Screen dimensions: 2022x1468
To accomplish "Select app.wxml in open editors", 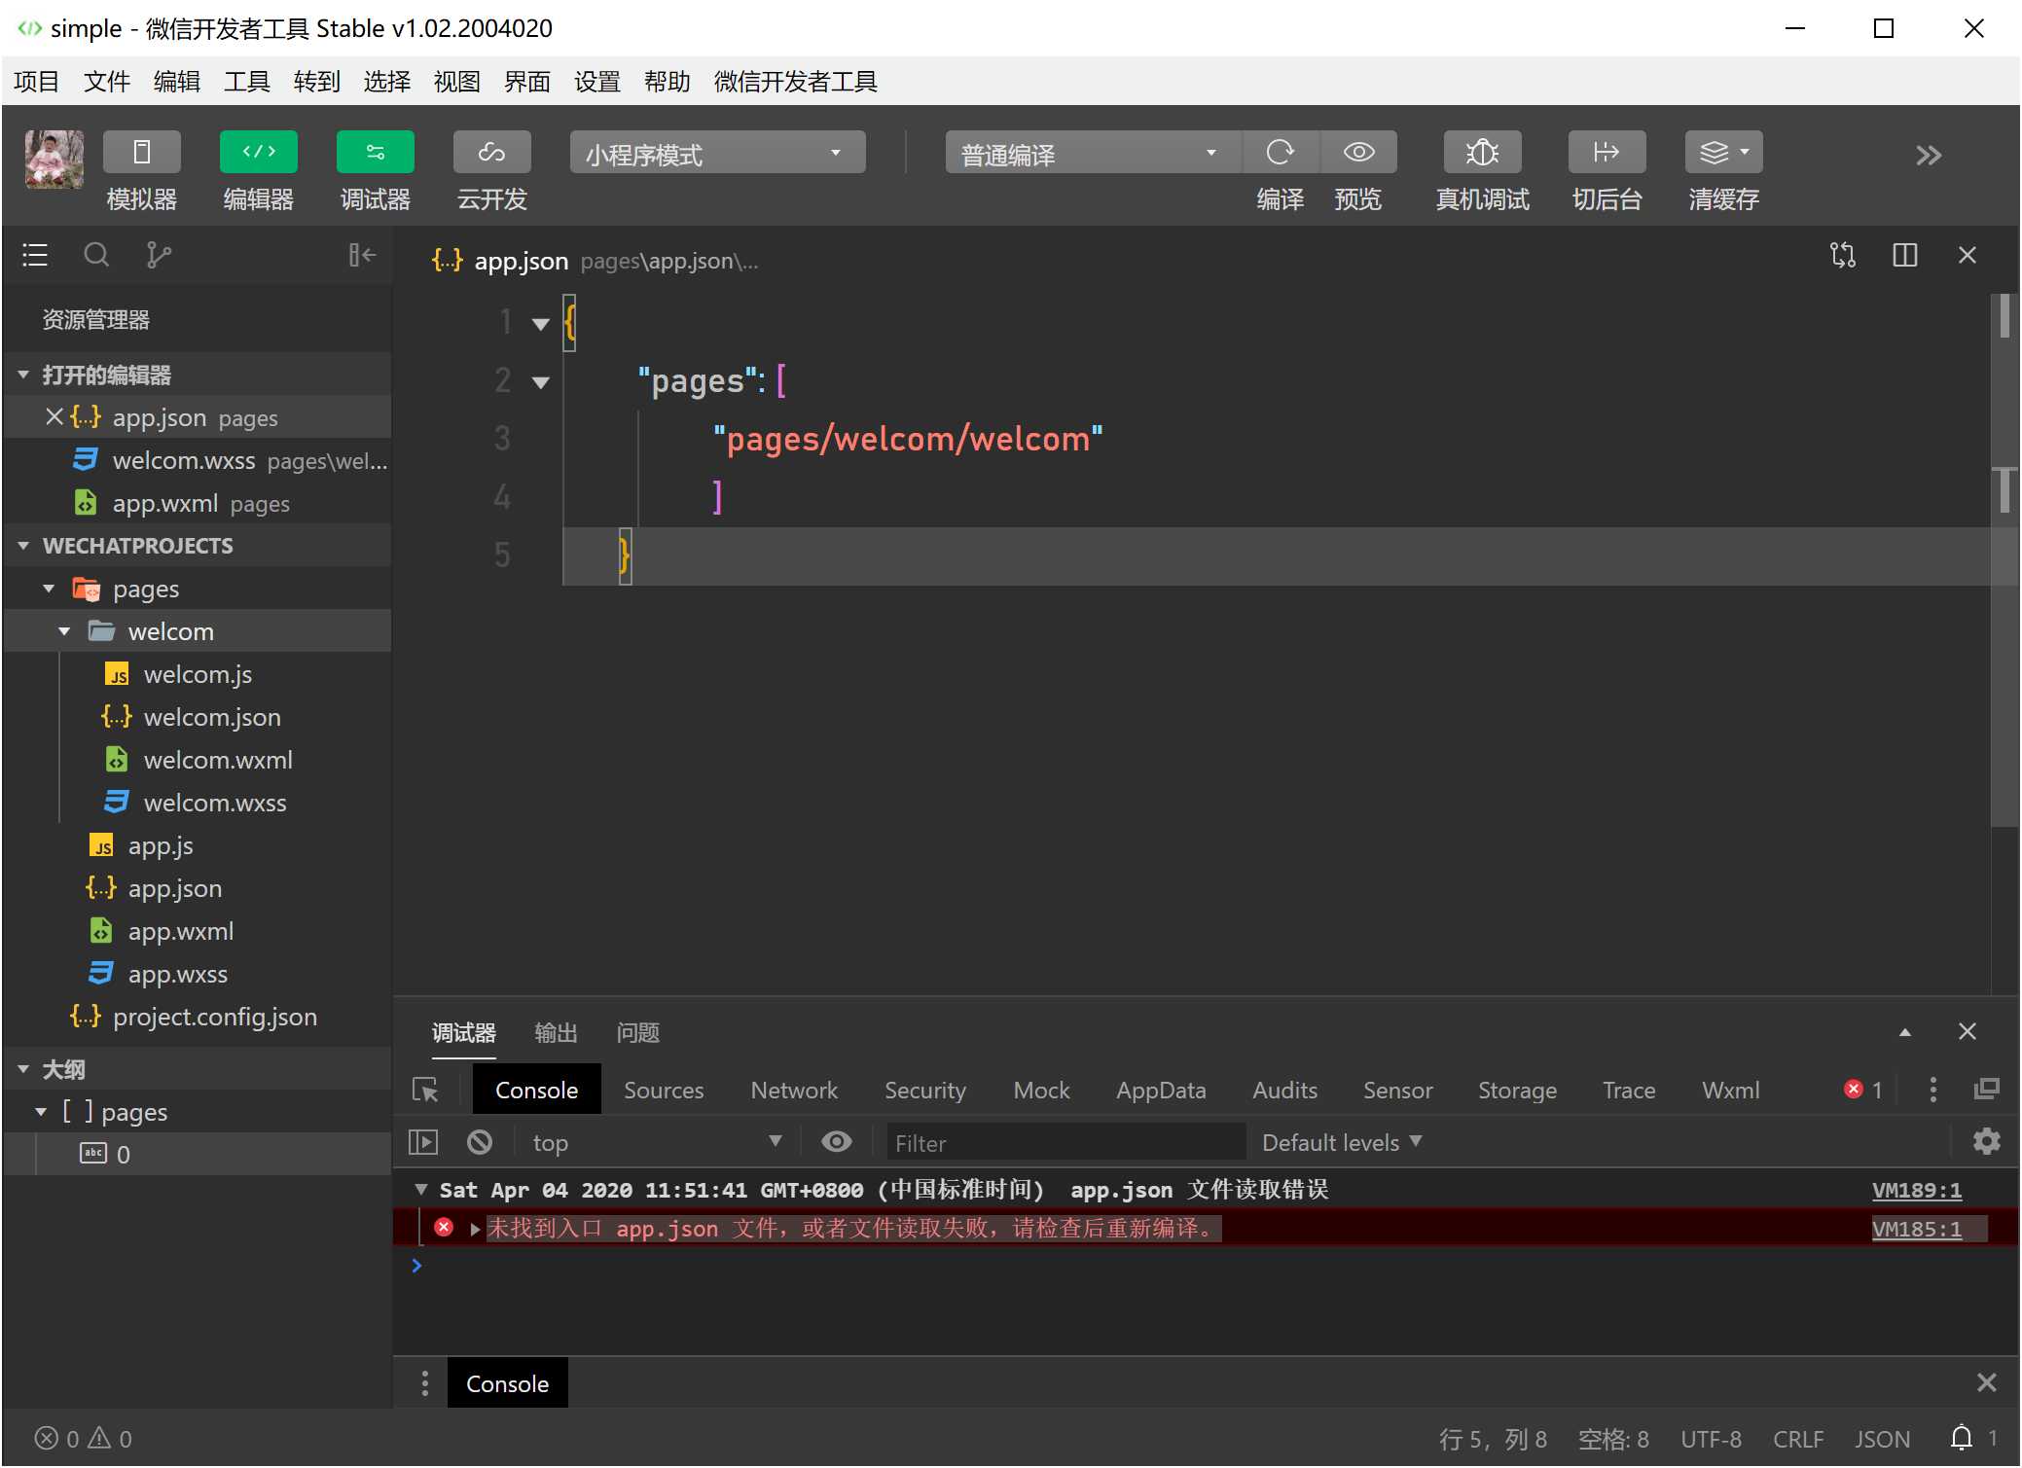I will 198,503.
